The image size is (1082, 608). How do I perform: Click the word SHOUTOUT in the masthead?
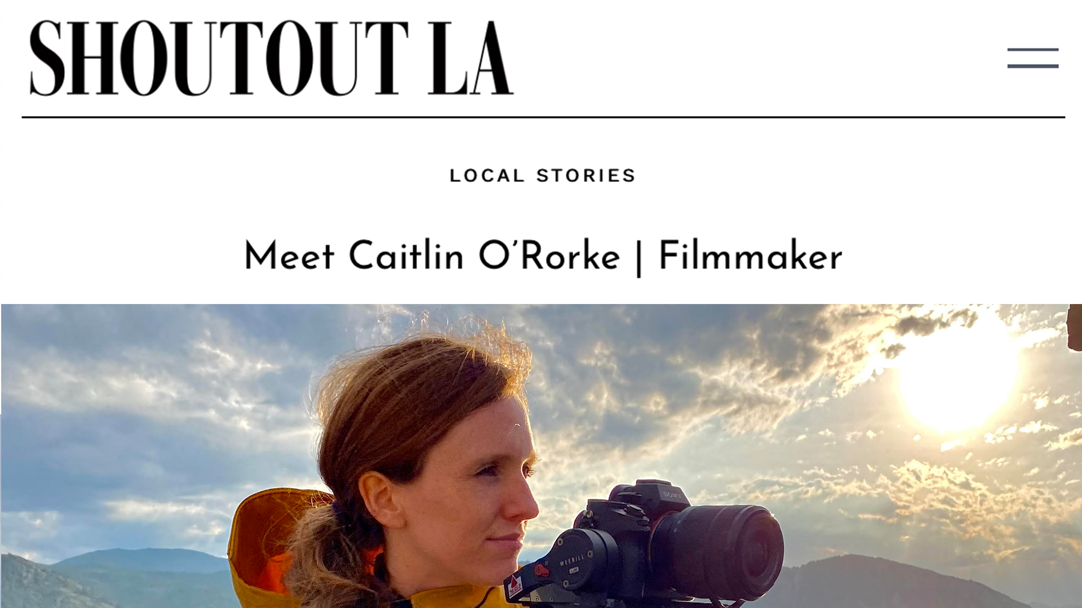click(x=219, y=58)
